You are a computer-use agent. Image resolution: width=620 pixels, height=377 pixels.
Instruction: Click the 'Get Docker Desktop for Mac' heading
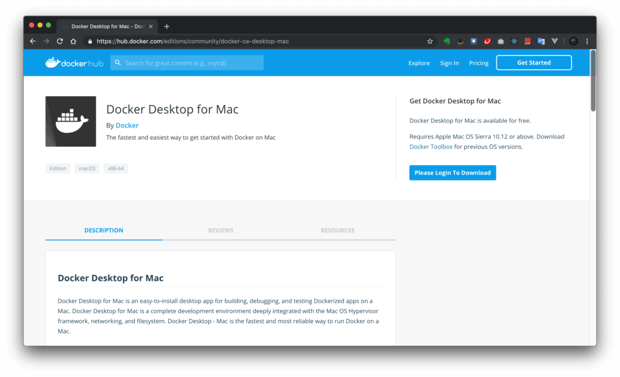(455, 101)
